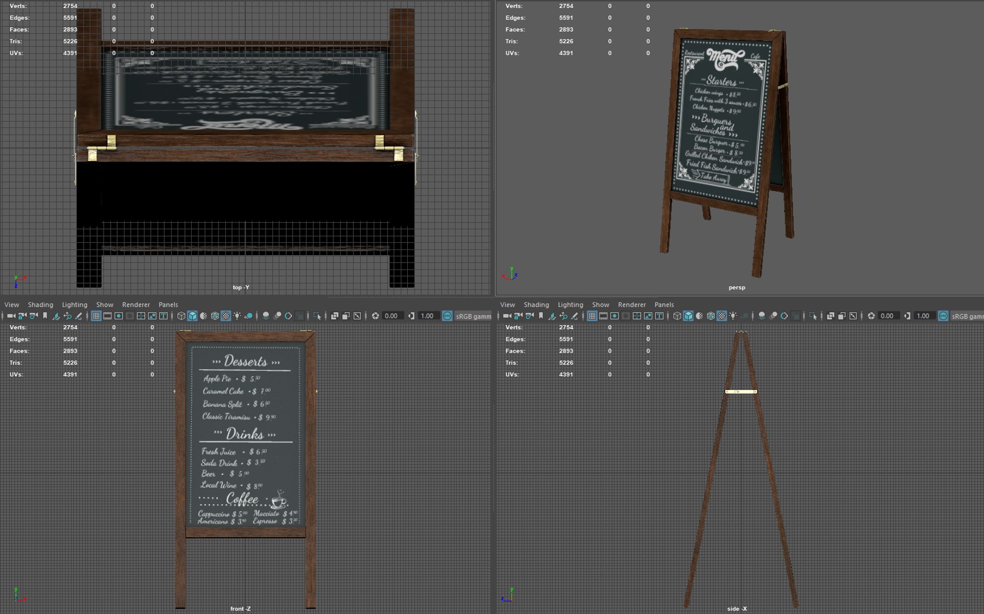984x614 pixels.
Task: Open Show menu in side view panel
Action: coord(601,305)
